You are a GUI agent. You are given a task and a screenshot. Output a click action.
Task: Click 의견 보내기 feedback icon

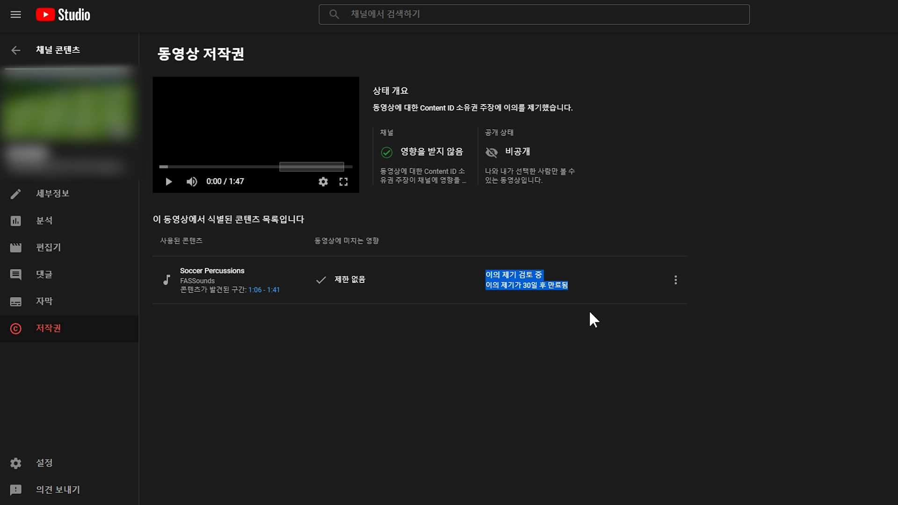click(x=16, y=490)
